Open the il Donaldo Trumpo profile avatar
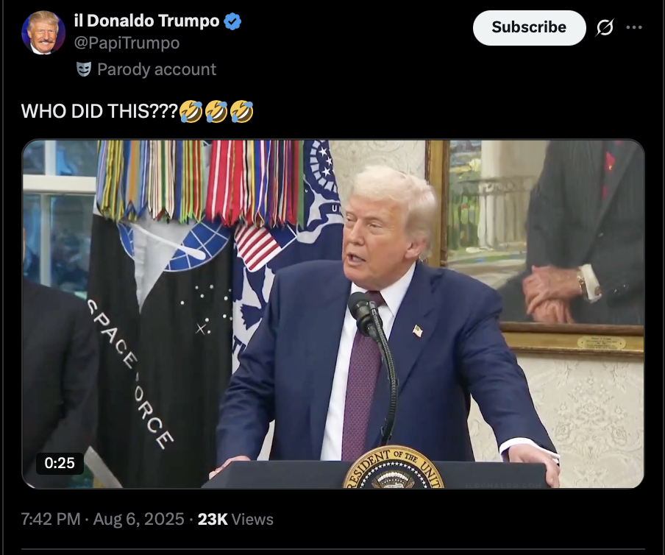 [43, 32]
